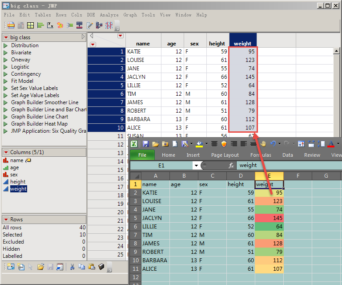Click the Excel fill color bucket icon
The width and height of the screenshot is (342, 285).
pos(200,144)
